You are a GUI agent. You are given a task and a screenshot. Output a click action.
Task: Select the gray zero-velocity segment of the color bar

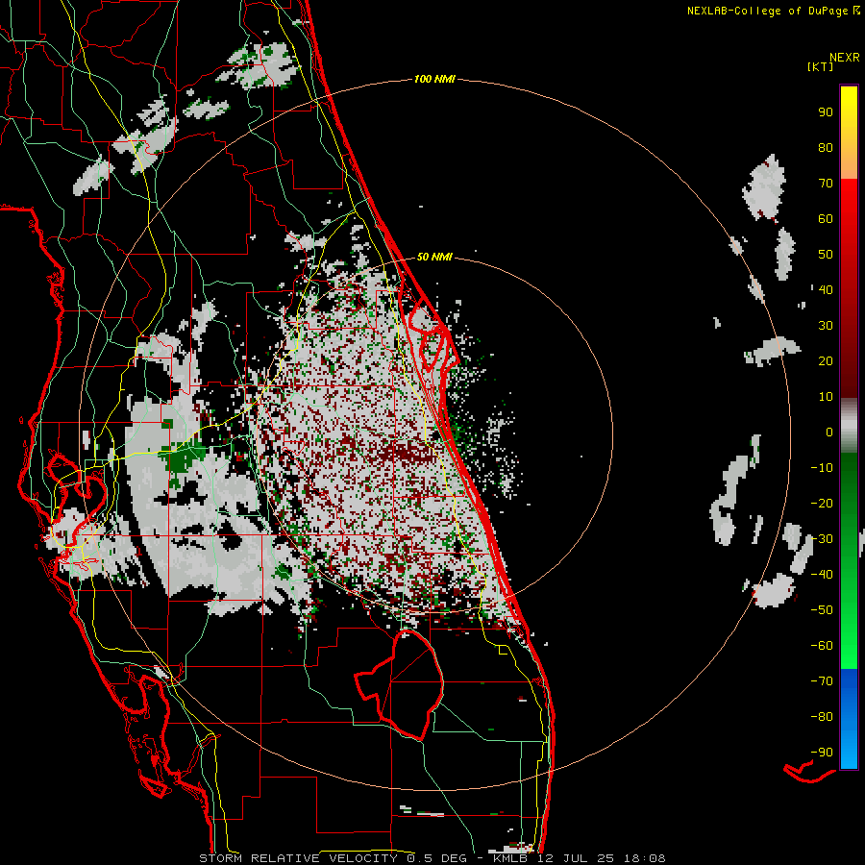click(x=849, y=426)
